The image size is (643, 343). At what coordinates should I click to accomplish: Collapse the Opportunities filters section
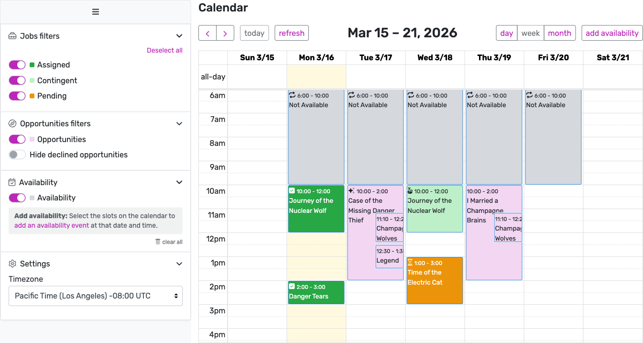pos(179,123)
